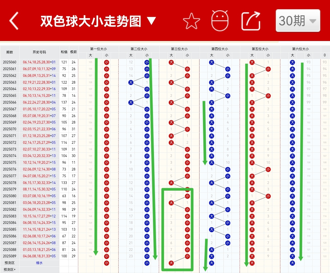Open the robot assistant icon
The image size is (330, 273).
pos(219,20)
